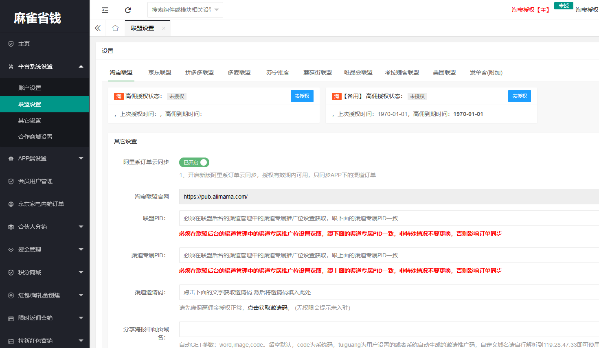Close the 联盟设置 tab
This screenshot has width=599, height=348.
point(164,28)
